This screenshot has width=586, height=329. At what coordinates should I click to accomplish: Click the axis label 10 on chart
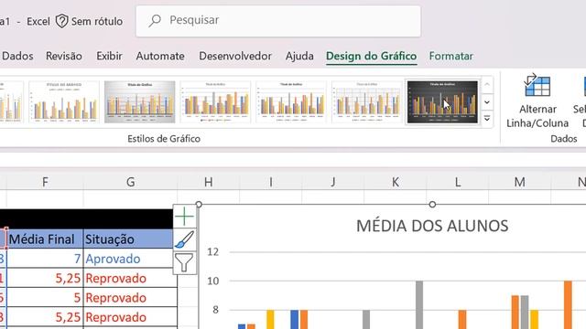213,281
